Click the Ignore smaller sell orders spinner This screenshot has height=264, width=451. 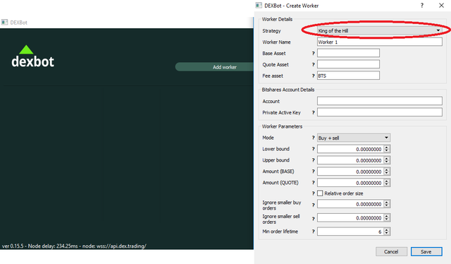(x=387, y=218)
